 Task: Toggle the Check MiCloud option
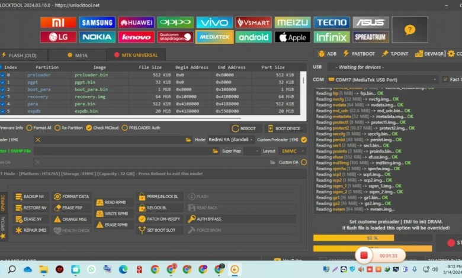click(x=89, y=128)
